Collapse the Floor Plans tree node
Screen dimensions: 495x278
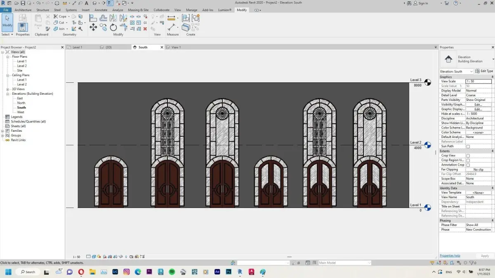(7, 57)
